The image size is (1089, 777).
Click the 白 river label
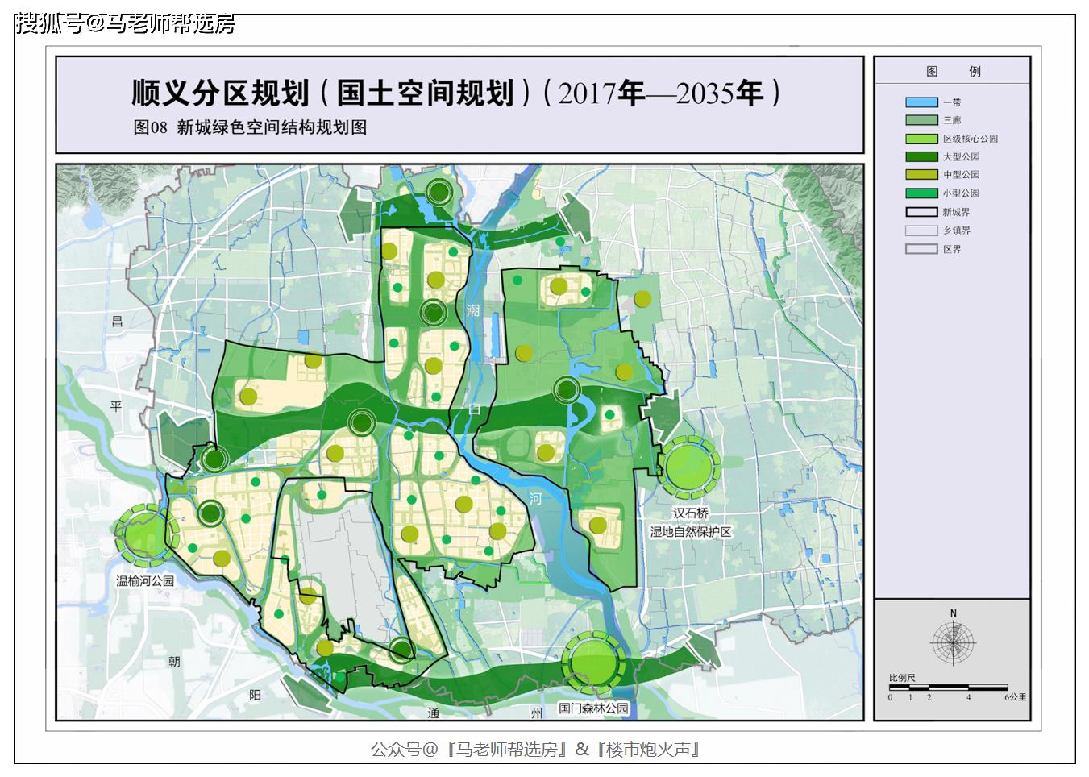tap(475, 409)
